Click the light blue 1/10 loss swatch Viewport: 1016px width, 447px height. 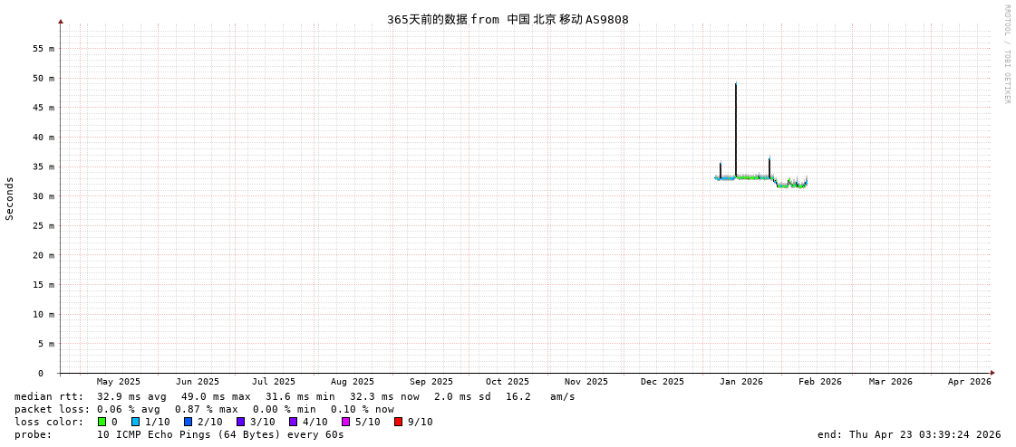point(135,422)
